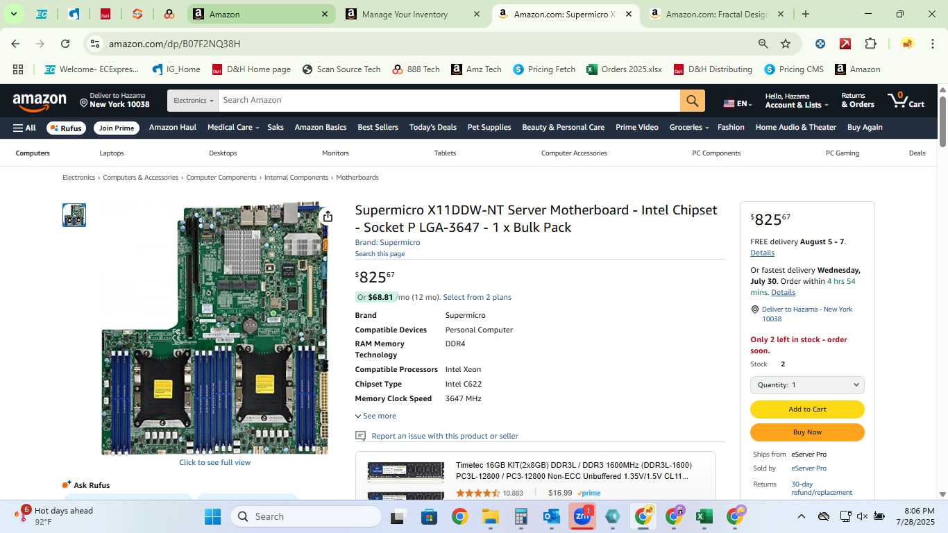The width and height of the screenshot is (948, 533).
Task: Open the Quantity dropdown
Action: (x=807, y=384)
